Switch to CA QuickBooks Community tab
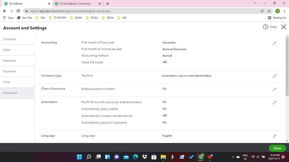This screenshot has width=289, height=162. point(78,3)
